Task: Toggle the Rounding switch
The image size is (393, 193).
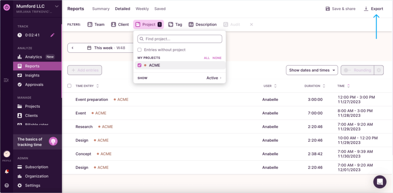Action: [347, 70]
